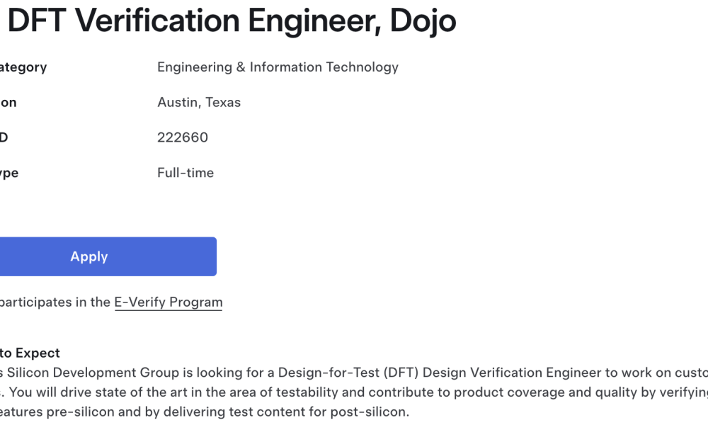Click the partially visible ID label
The height and width of the screenshot is (425, 708).
click(x=4, y=137)
